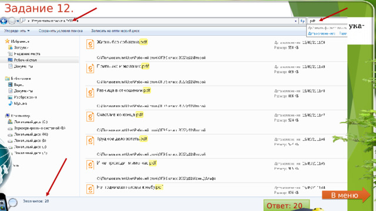This screenshot has height=211, width=376.
Task: Go back with the Explorer Back arrow
Action: (x=4, y=21)
